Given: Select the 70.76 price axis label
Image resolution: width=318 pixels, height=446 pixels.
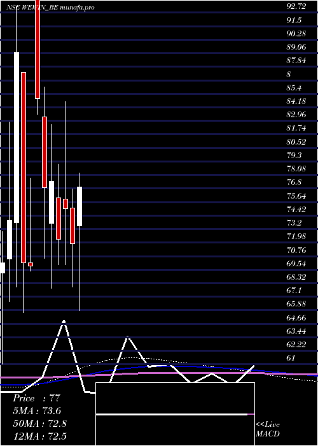Looking at the screenshot, I should click(x=296, y=250).
